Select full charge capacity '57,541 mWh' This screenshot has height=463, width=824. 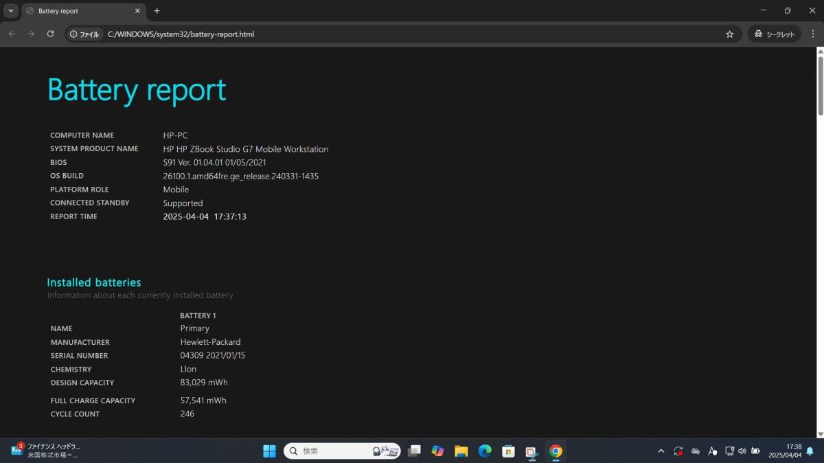(203, 400)
